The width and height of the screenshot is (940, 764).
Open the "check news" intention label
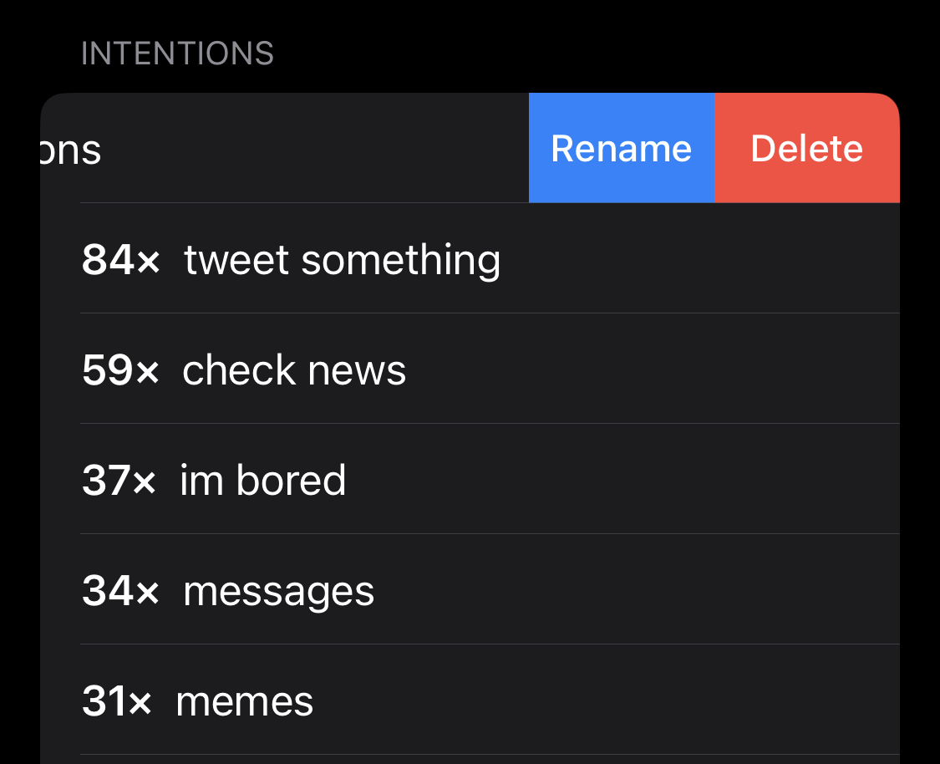pyautogui.click(x=294, y=370)
